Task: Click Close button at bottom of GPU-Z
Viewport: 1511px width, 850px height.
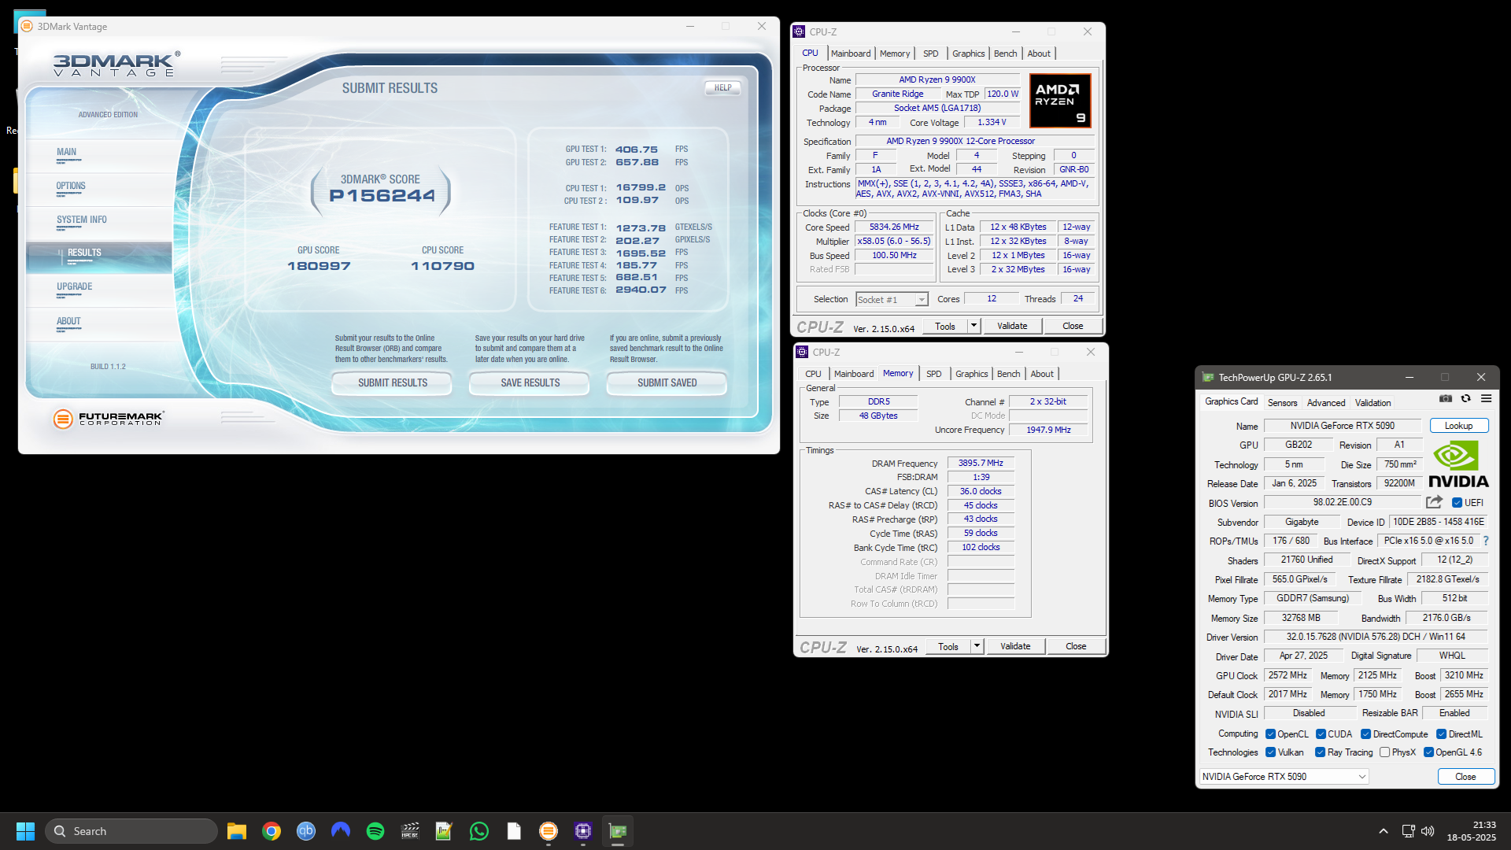Action: point(1465,777)
